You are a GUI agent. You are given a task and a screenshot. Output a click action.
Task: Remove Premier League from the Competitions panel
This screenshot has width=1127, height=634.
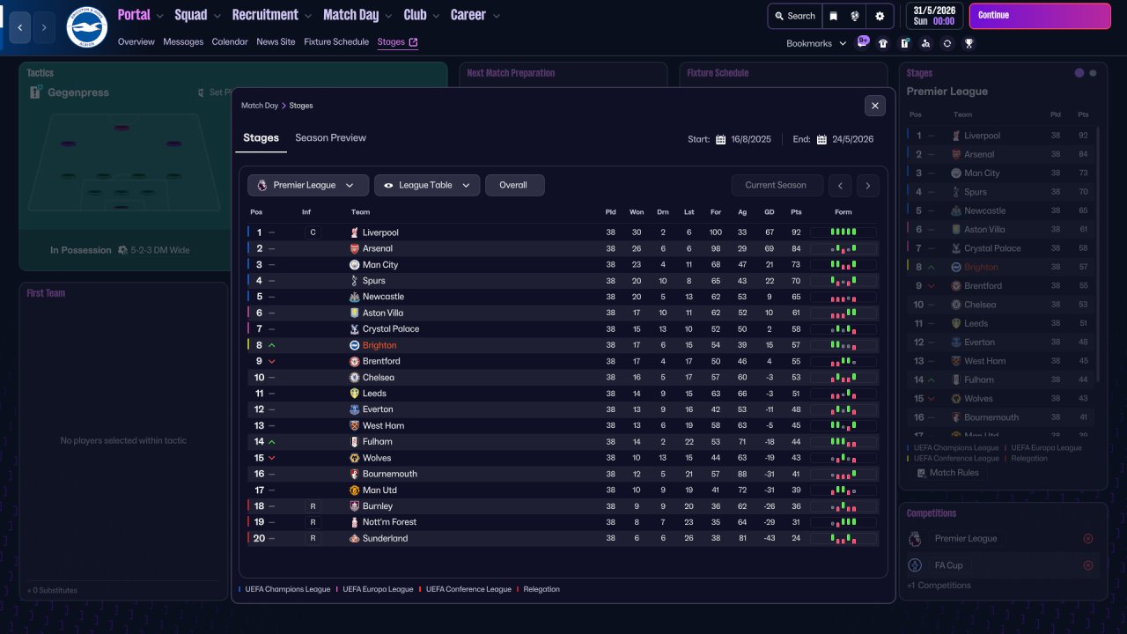[x=1088, y=538]
